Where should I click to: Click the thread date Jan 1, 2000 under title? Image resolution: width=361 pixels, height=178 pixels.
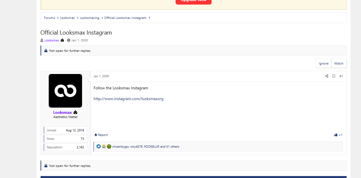[79, 40]
